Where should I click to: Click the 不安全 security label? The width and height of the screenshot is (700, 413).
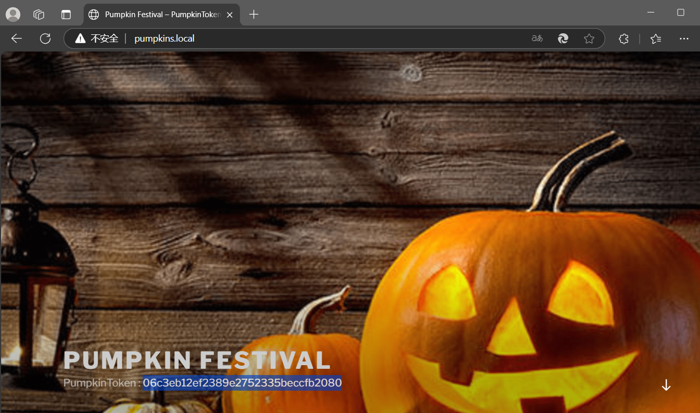click(105, 38)
